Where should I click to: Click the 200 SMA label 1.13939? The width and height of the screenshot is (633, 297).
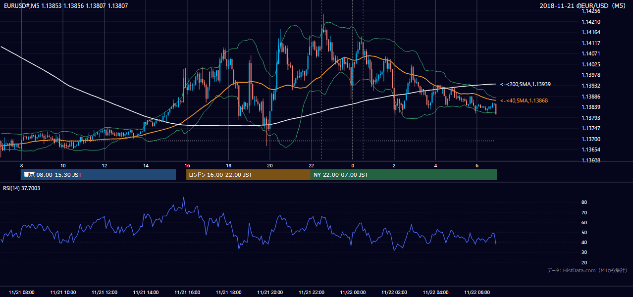525,85
